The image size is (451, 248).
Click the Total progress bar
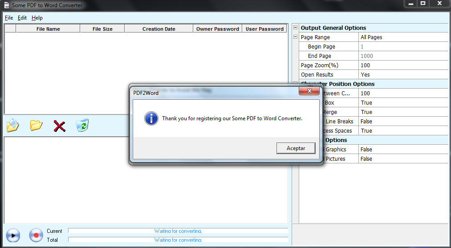coord(178,240)
